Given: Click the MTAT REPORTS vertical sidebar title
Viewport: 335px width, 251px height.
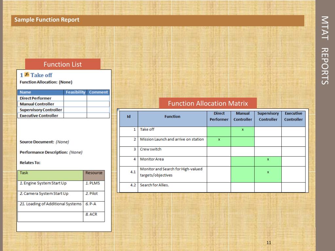Looking at the screenshot, I should tap(325, 50).
